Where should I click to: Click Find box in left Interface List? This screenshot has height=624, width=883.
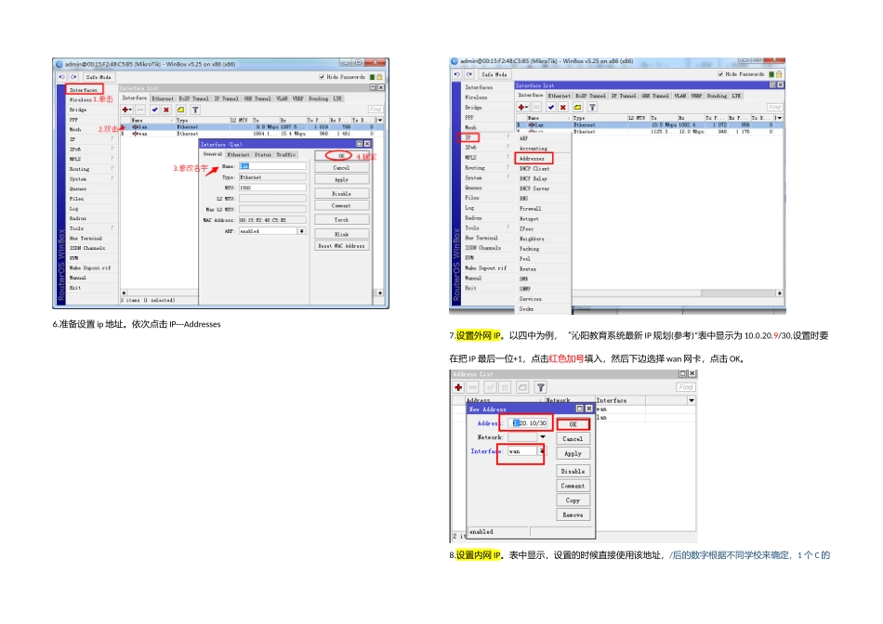coord(376,110)
